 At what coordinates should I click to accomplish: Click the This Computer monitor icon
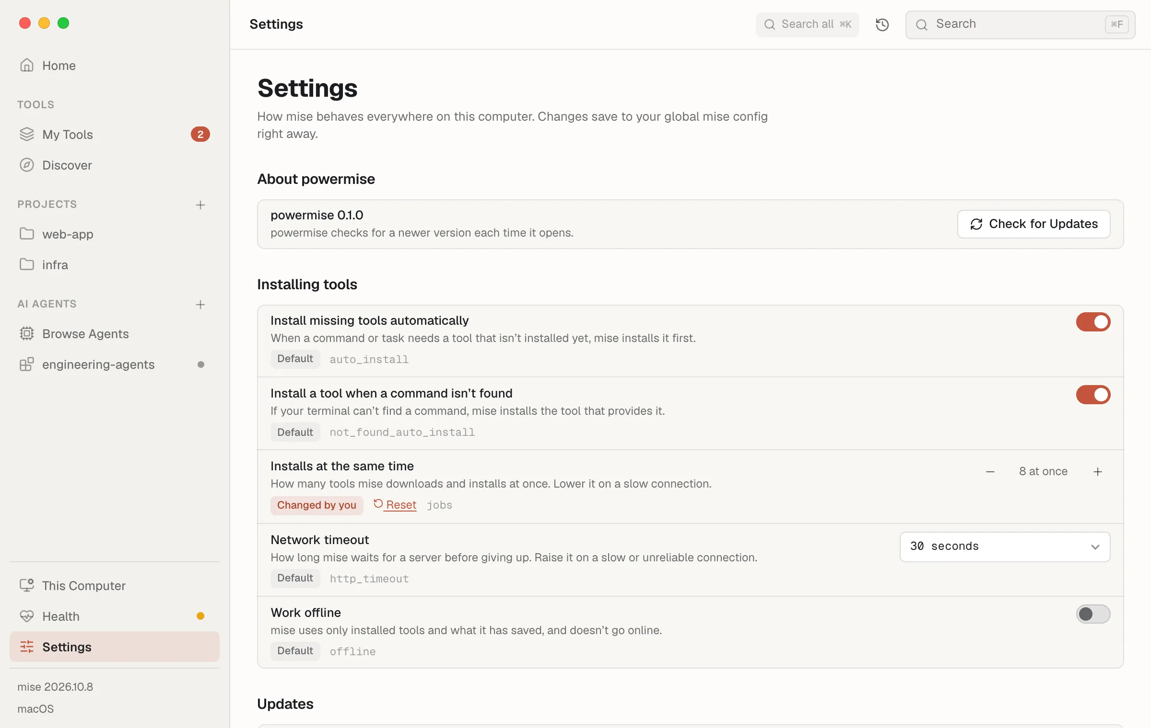27,585
